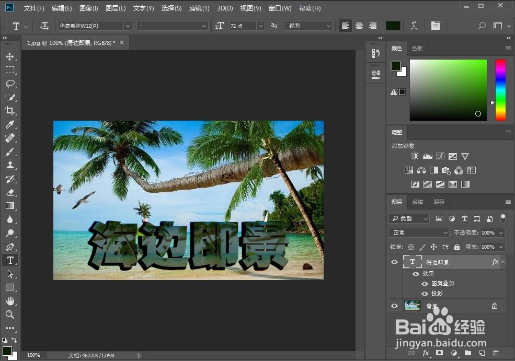Select the Gradient tool
The height and width of the screenshot is (361, 515).
(x=10, y=206)
